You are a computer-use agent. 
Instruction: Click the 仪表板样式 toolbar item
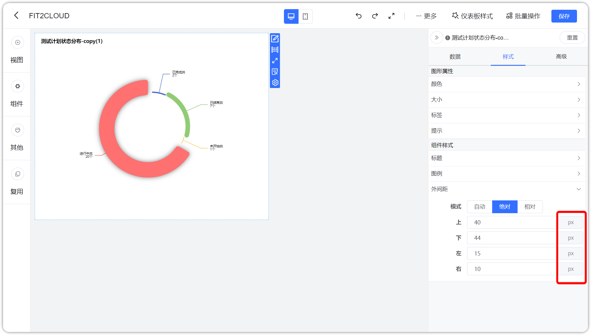coord(472,16)
